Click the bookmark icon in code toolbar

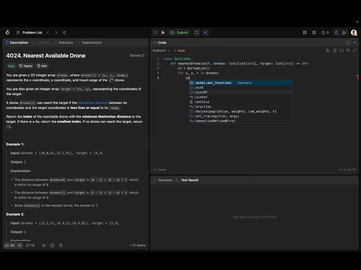pos(334,51)
